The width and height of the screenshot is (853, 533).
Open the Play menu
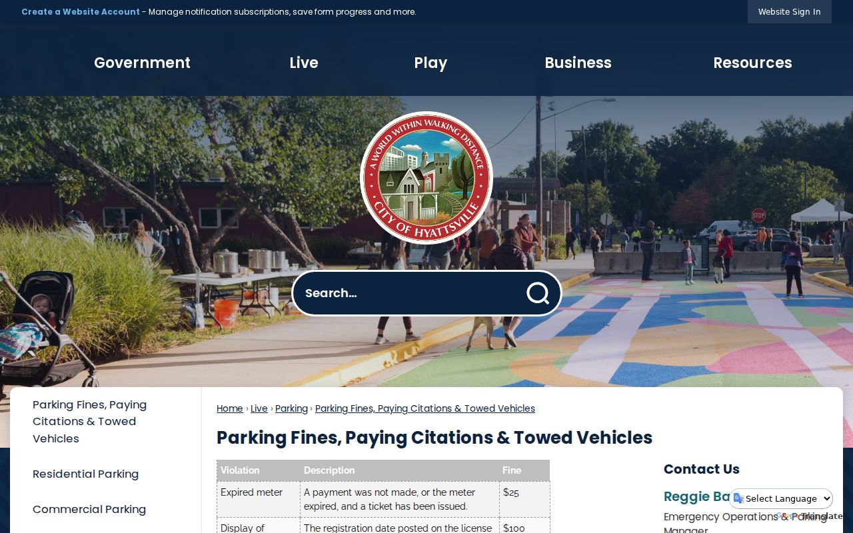[x=430, y=63]
